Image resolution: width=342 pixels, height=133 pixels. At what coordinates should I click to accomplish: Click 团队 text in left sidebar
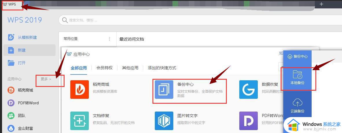pyautogui.click(x=22, y=116)
